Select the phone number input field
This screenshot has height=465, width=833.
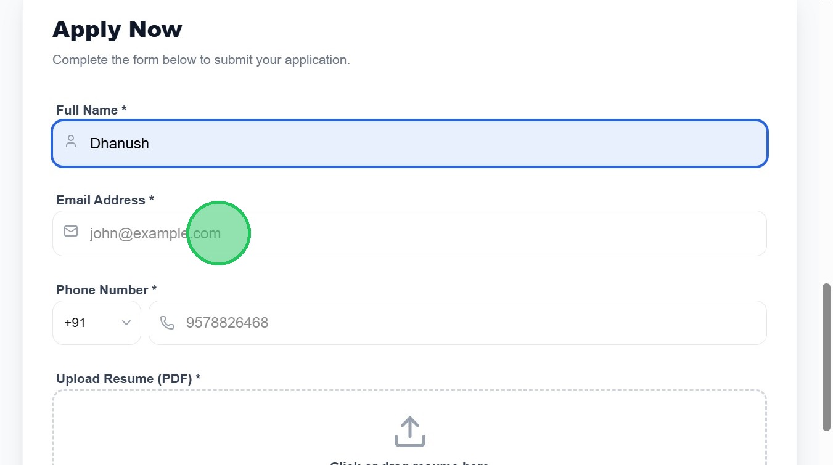pos(469,323)
